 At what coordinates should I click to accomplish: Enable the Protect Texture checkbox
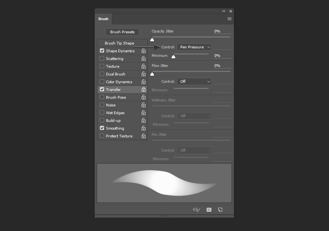pos(102,136)
